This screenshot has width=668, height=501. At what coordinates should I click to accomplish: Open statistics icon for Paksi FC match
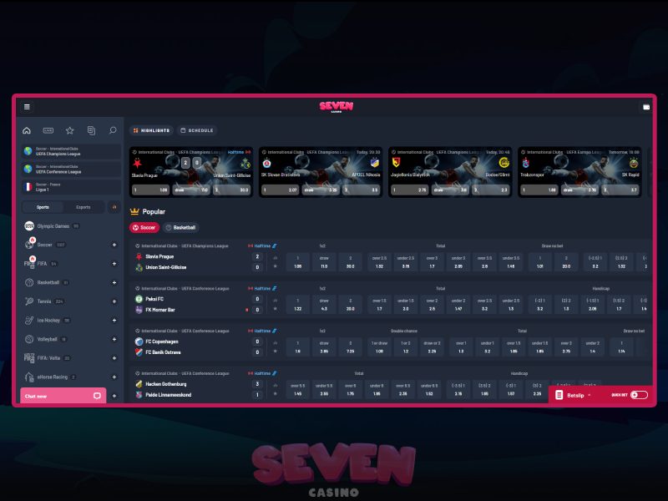(x=276, y=301)
